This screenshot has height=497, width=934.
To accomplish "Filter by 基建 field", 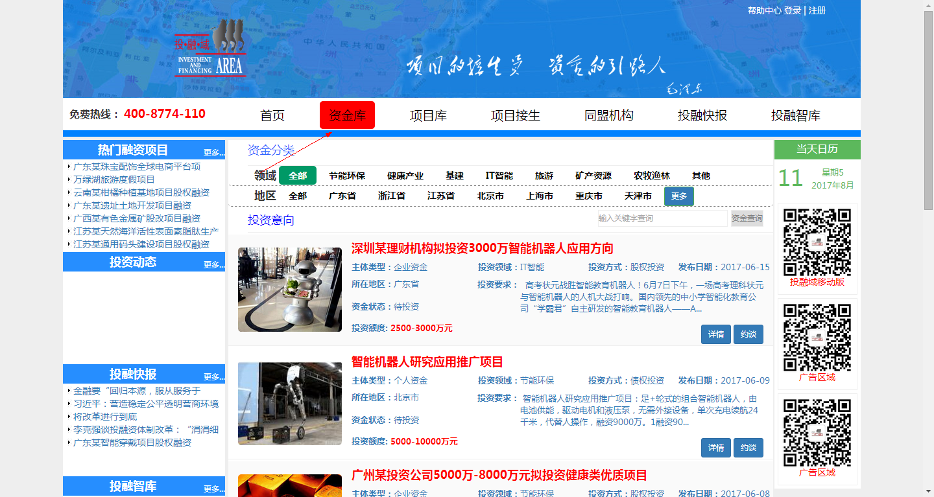I will click(x=455, y=176).
